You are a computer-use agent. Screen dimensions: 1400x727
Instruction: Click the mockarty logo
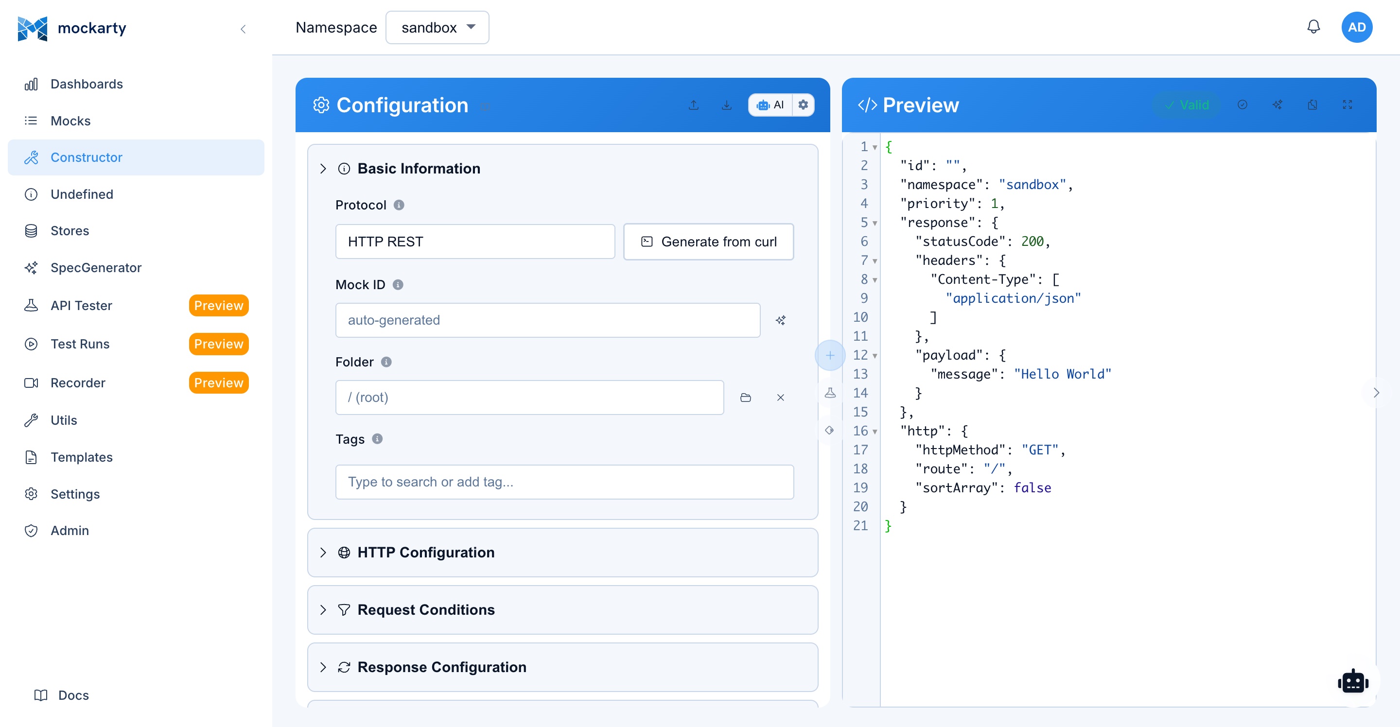point(72,28)
